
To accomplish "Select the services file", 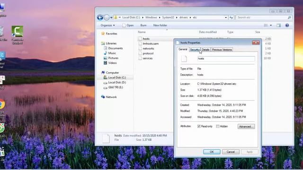I will click(147, 59).
